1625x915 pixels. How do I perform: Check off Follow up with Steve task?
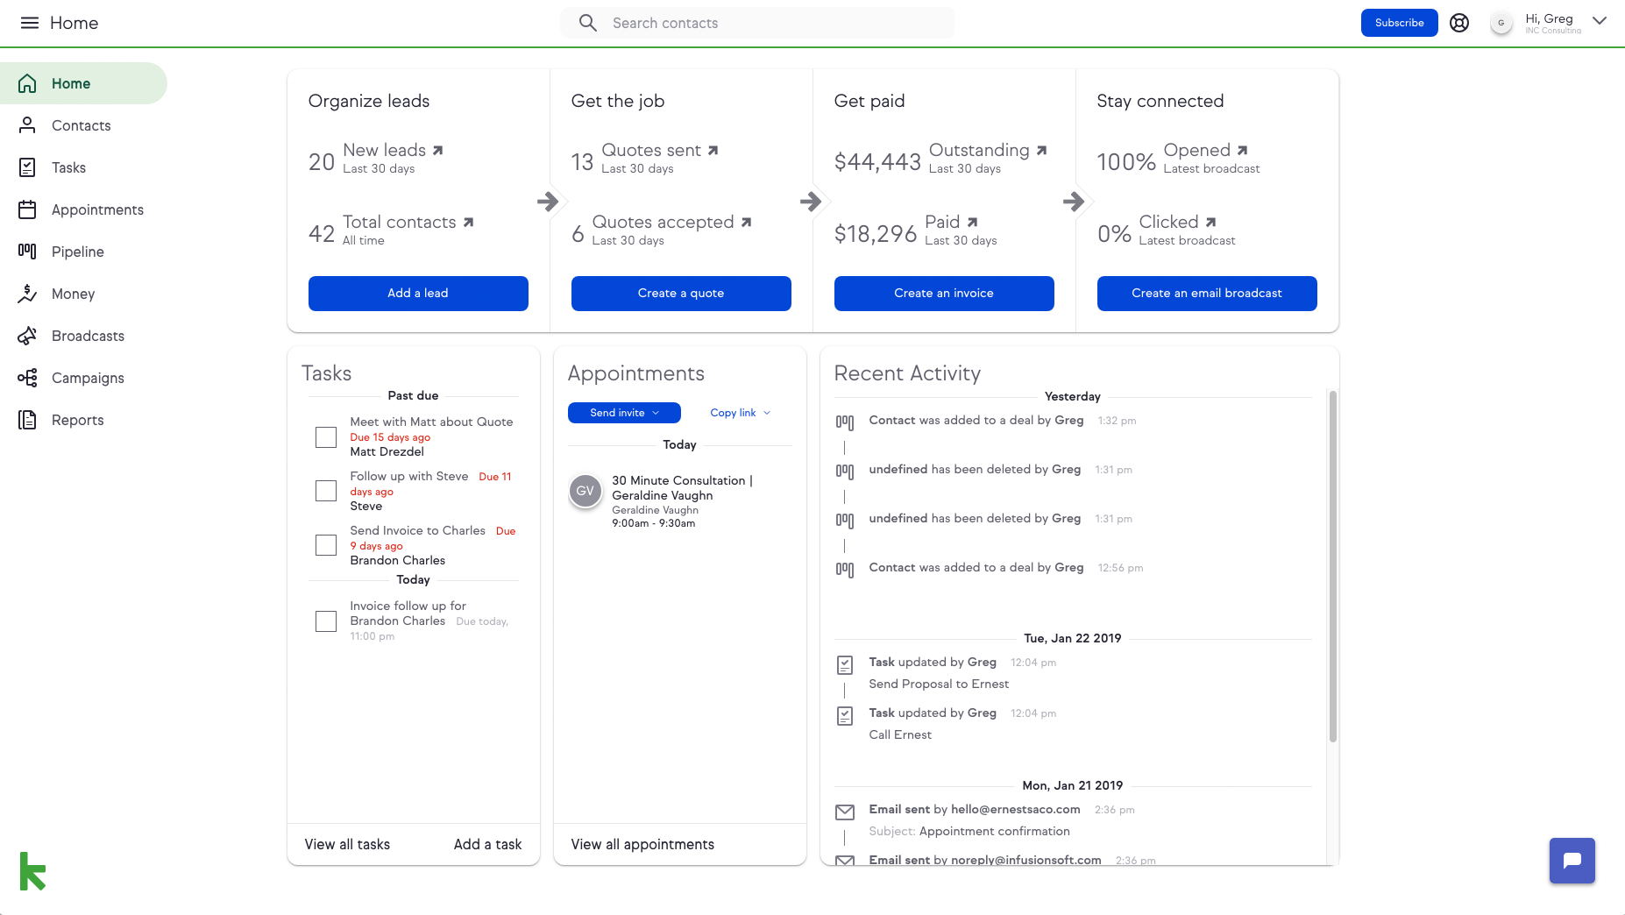point(326,491)
